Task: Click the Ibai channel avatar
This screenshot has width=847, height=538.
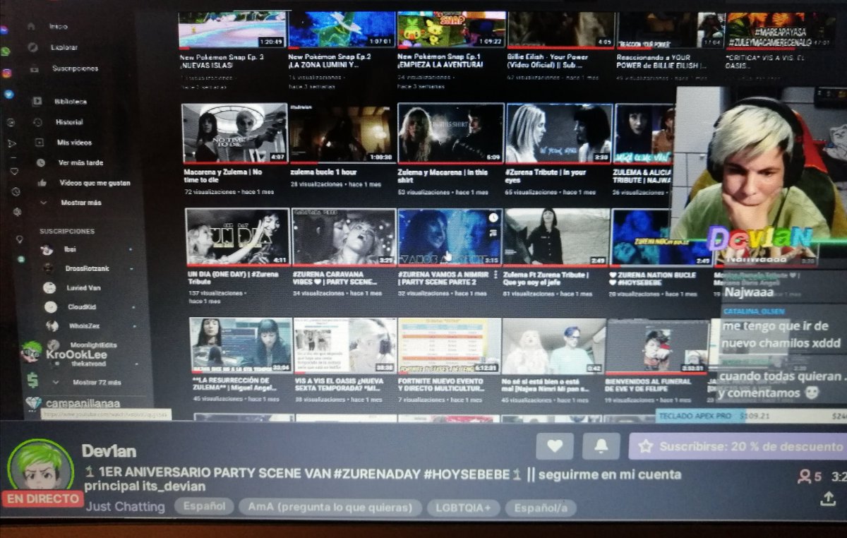Action: (47, 249)
